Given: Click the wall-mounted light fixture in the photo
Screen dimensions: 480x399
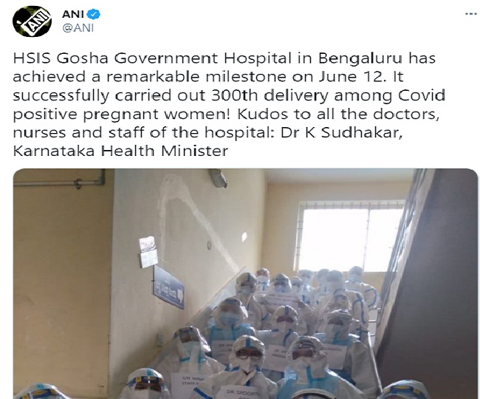Looking at the screenshot, I should pos(219,178).
